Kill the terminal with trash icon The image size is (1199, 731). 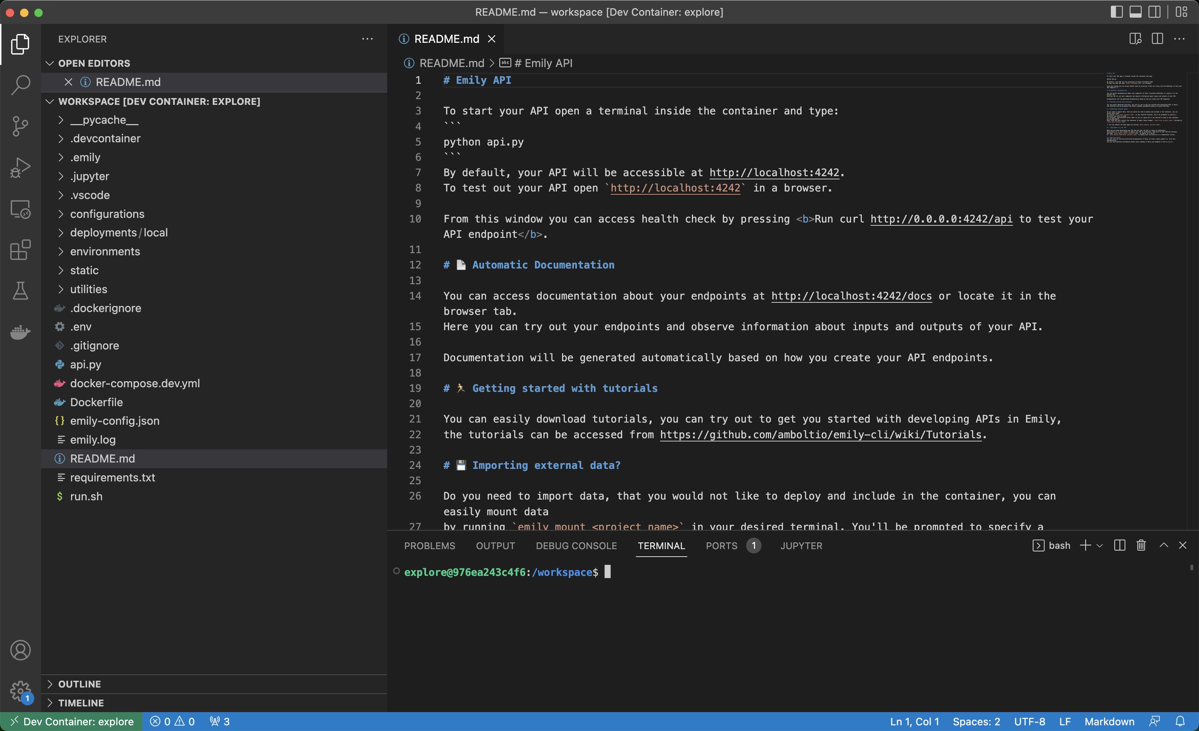pyautogui.click(x=1141, y=545)
